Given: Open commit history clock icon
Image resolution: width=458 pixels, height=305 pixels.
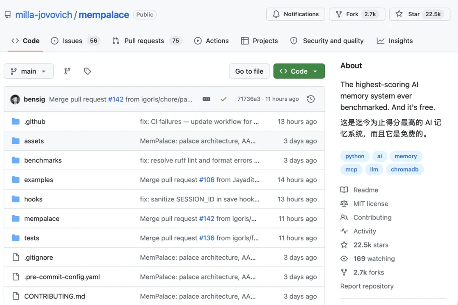Looking at the screenshot, I should (311, 99).
